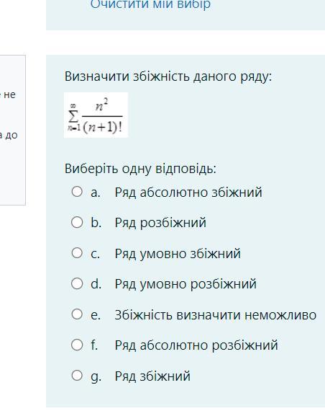Select radio button for option f
The image size is (325, 411).
tap(77, 345)
